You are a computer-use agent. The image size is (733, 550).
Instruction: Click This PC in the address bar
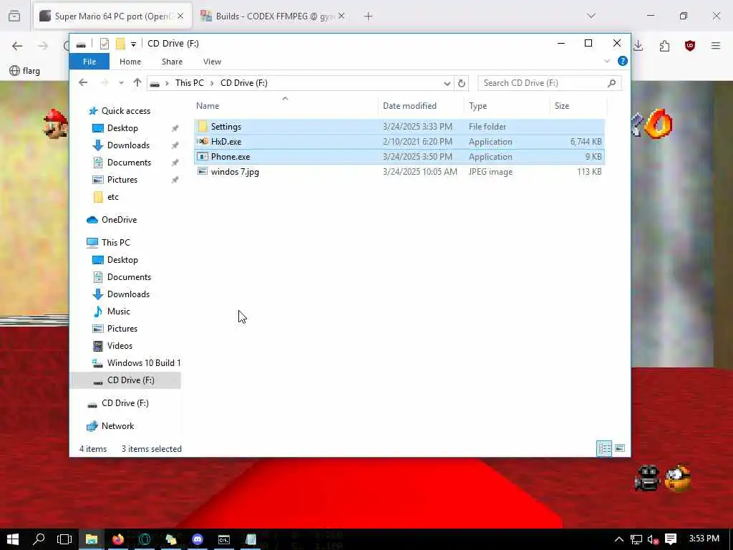(189, 83)
